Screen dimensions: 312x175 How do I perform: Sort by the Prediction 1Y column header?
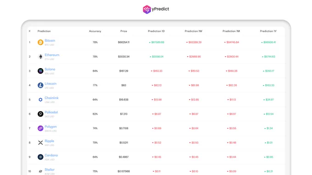(x=268, y=31)
